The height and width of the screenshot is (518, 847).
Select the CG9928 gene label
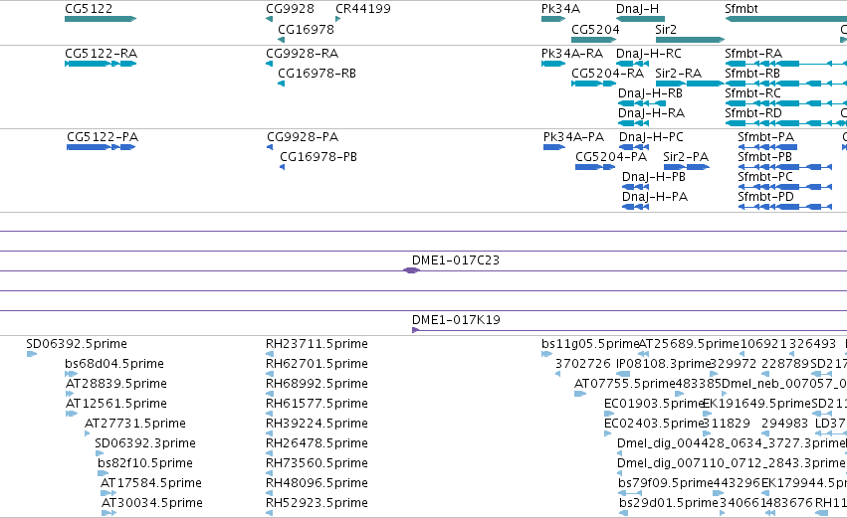290,9
